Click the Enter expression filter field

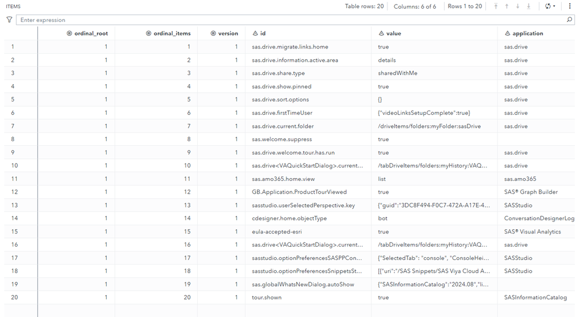tap(288, 20)
